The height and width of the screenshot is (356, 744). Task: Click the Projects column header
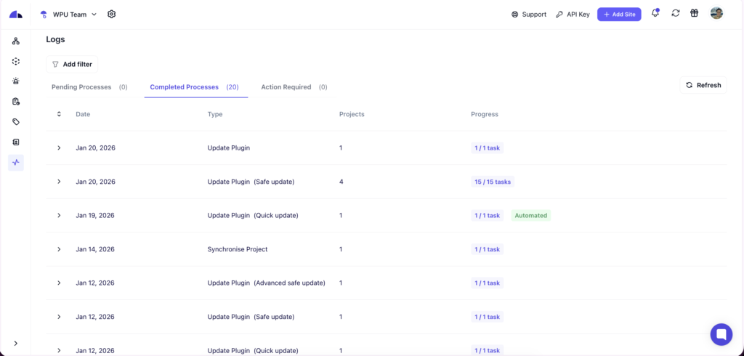tap(352, 114)
